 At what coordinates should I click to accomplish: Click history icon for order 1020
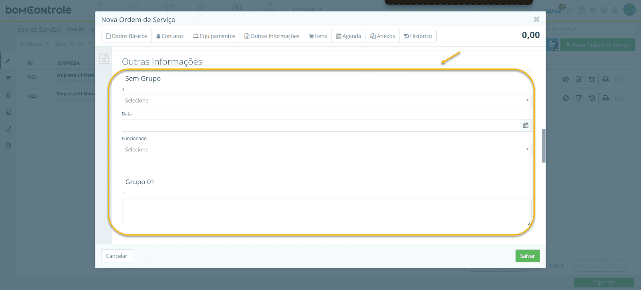tap(592, 98)
